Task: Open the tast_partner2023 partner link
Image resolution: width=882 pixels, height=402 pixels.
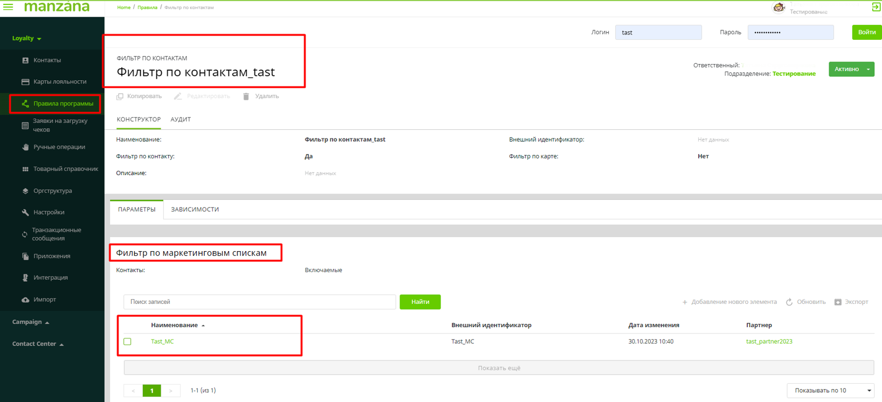Action: tap(769, 342)
